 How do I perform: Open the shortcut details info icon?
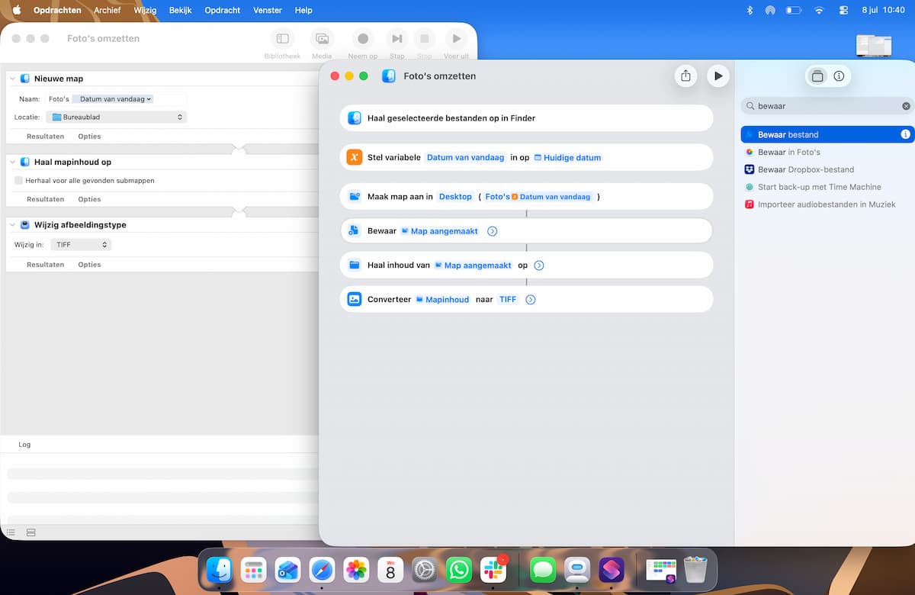tap(839, 76)
